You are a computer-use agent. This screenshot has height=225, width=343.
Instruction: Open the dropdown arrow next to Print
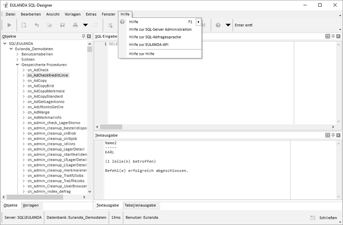coord(85,25)
